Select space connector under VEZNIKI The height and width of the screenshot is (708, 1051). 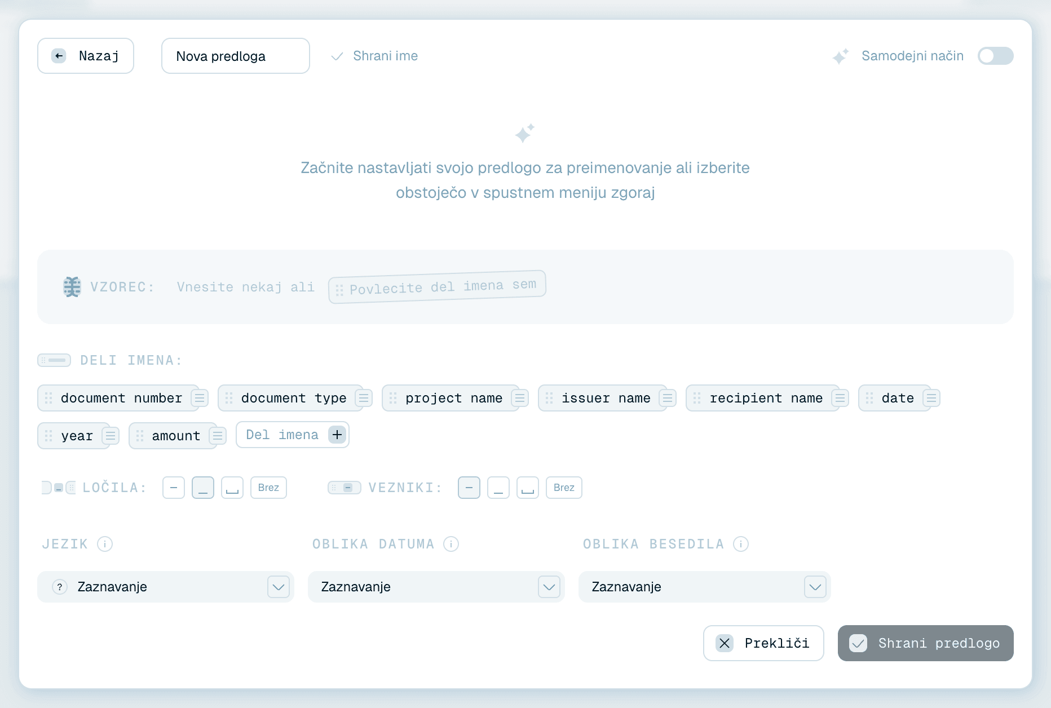528,488
